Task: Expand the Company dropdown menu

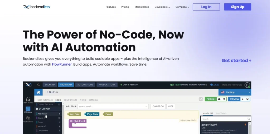Action: tap(182, 7)
